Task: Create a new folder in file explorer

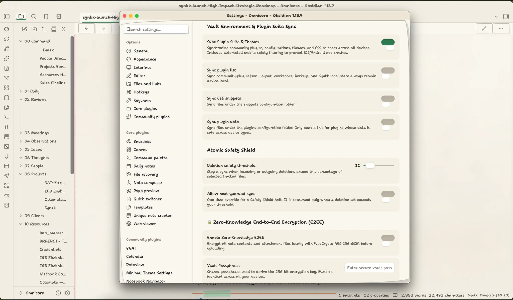Action: [34, 29]
